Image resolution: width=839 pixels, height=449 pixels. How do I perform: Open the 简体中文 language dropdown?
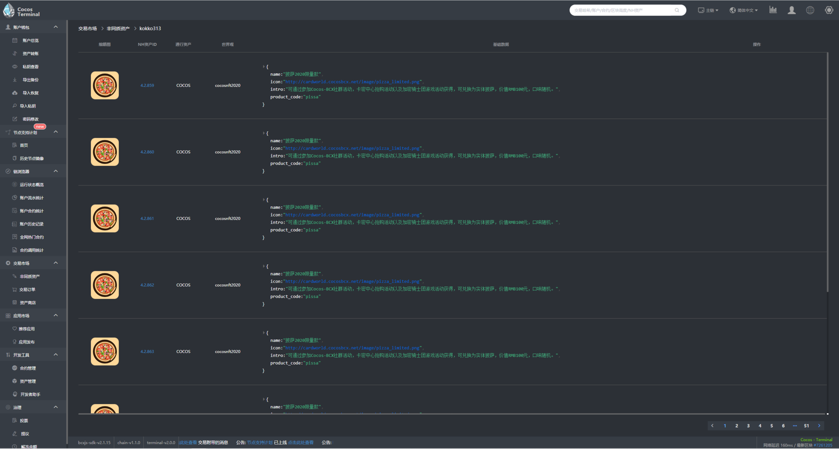(x=744, y=10)
